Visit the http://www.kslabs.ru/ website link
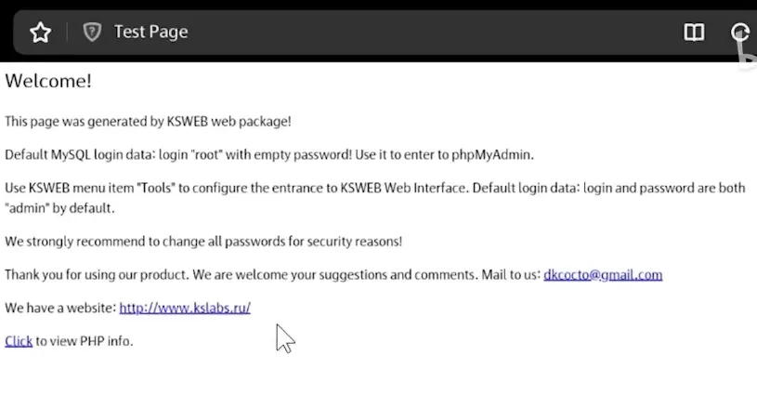Viewport: 757px width, 408px height. (x=185, y=308)
